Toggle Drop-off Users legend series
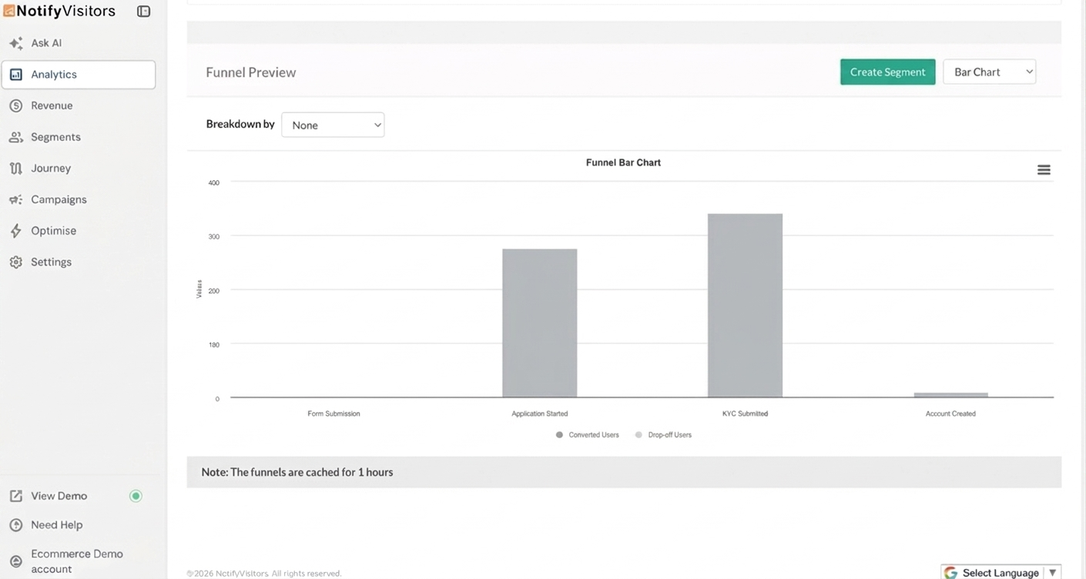This screenshot has width=1086, height=579. point(663,435)
